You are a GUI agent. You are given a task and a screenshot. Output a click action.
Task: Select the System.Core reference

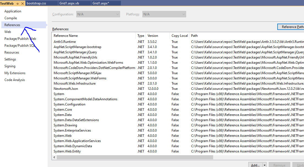[x=63, y=110]
